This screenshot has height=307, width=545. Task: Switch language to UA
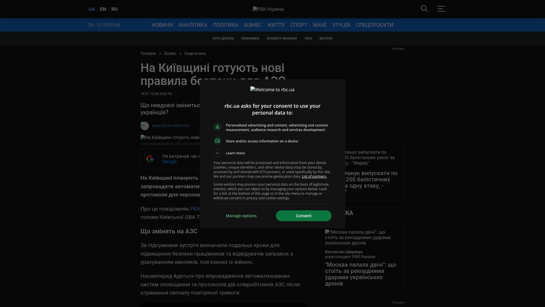(91, 9)
